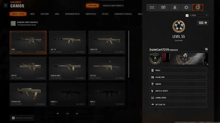Click the copy icon beside IrateCart7219
Viewport: 220px width, 123px height.
pos(206,49)
